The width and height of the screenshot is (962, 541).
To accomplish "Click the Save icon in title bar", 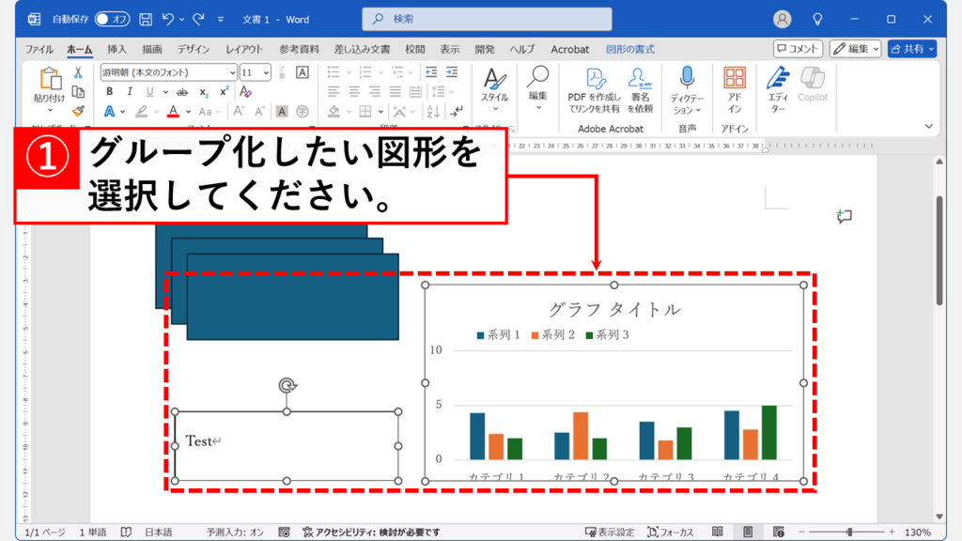I will coord(146,19).
